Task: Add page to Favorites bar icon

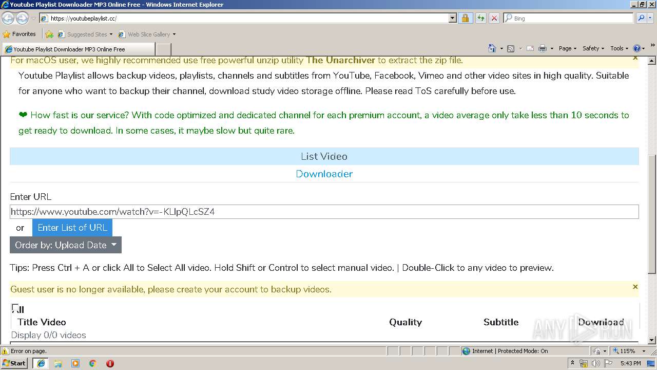Action: 49,34
